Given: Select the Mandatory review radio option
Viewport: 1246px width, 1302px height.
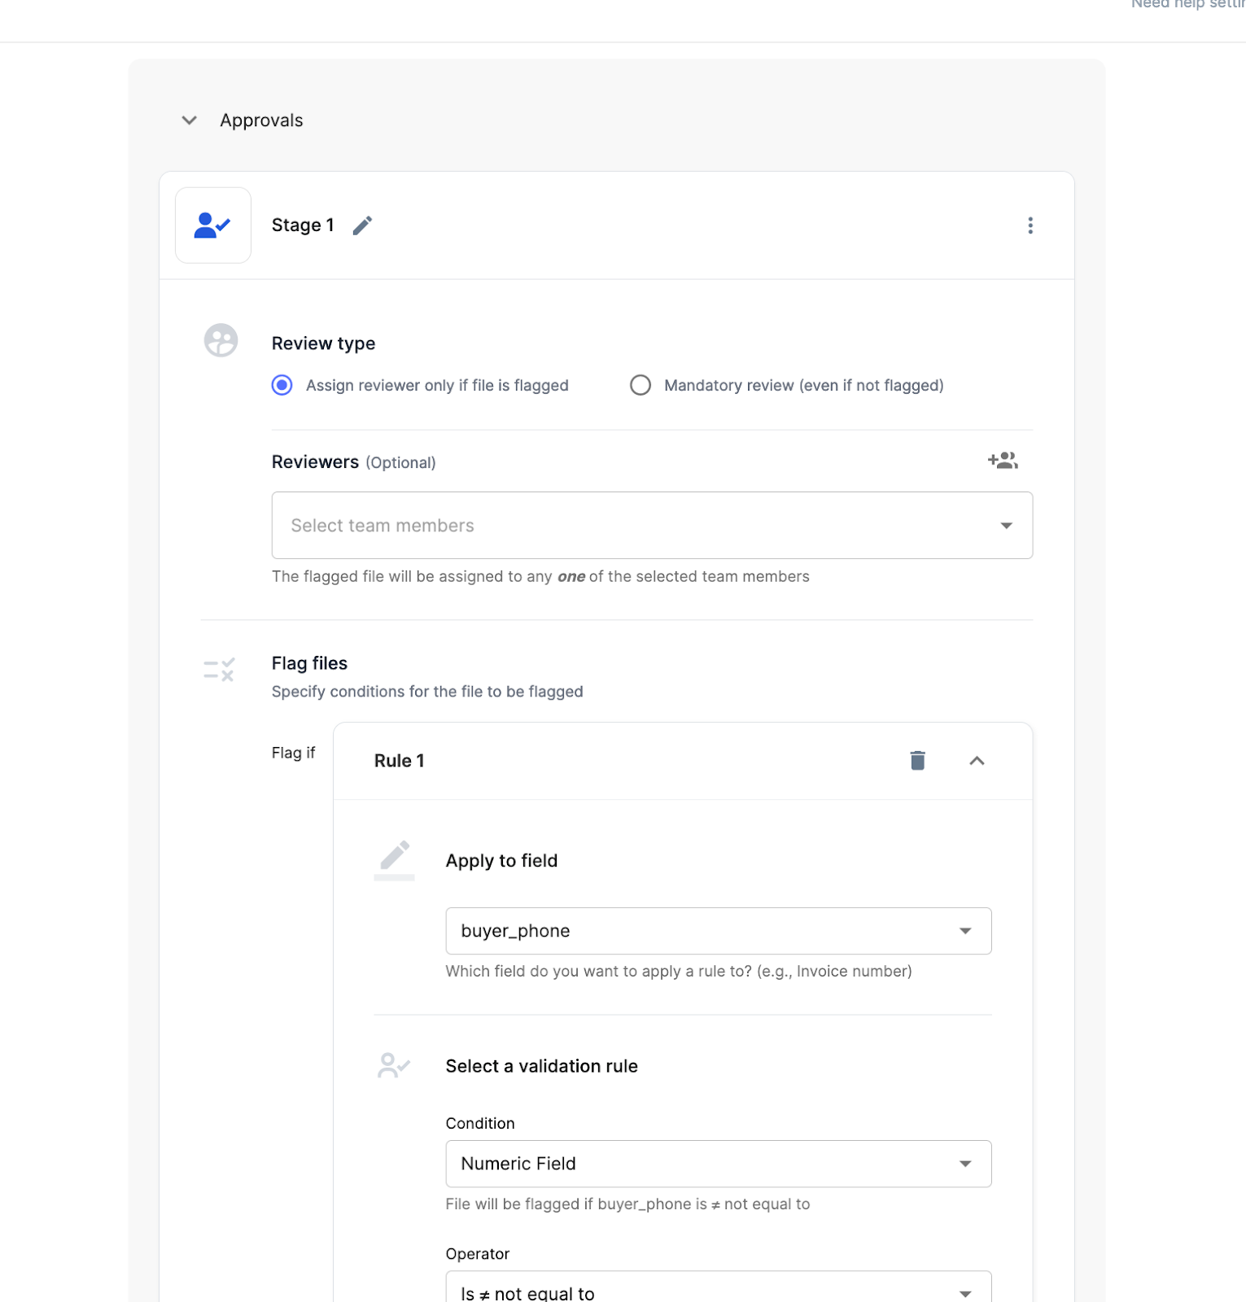Looking at the screenshot, I should [640, 385].
